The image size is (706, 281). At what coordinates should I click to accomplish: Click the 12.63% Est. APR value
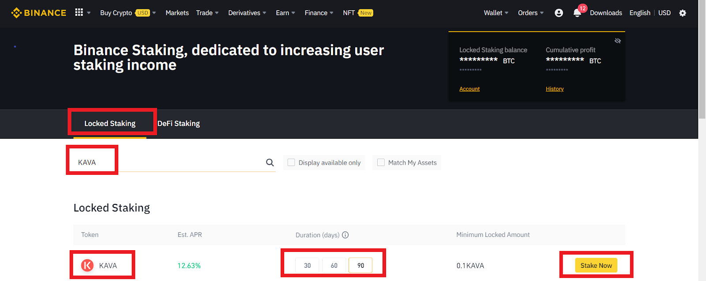[x=189, y=266]
